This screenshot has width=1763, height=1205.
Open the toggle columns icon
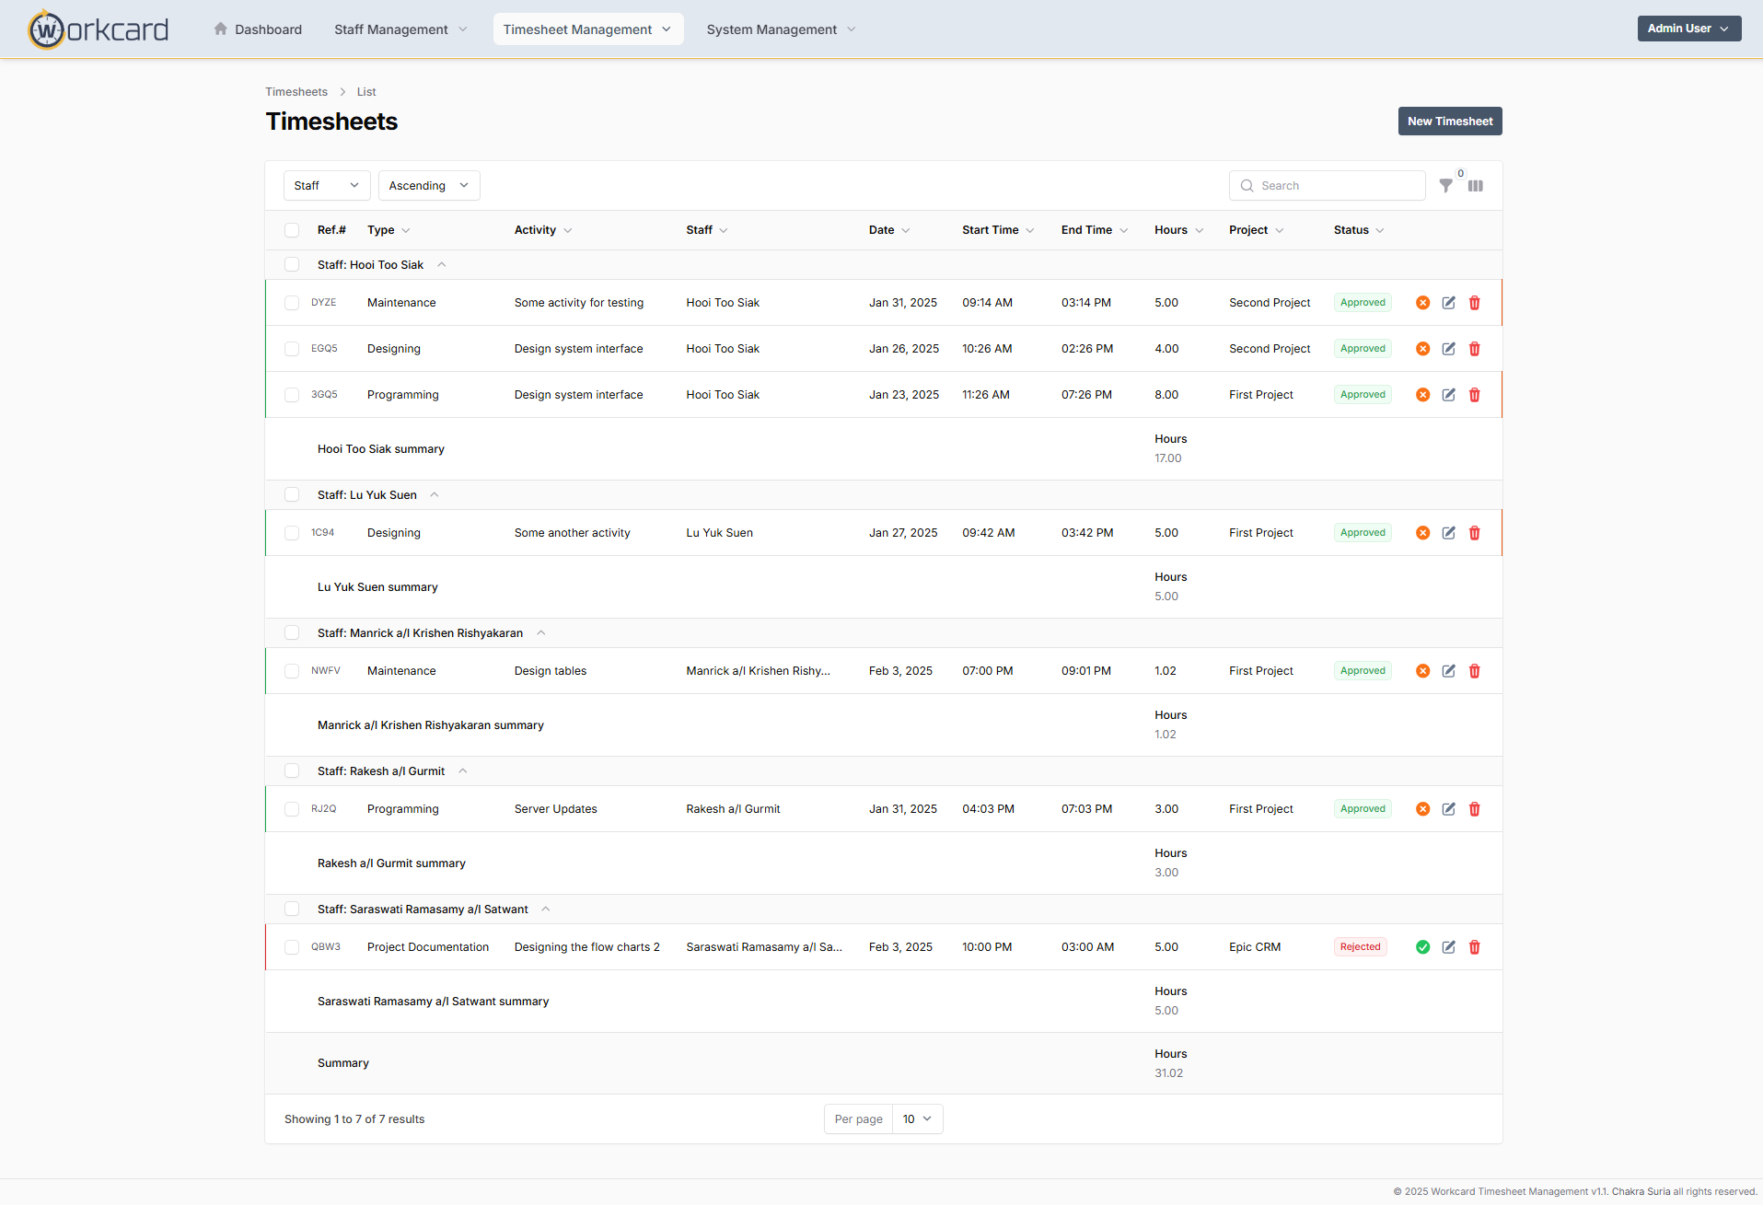[x=1476, y=186]
